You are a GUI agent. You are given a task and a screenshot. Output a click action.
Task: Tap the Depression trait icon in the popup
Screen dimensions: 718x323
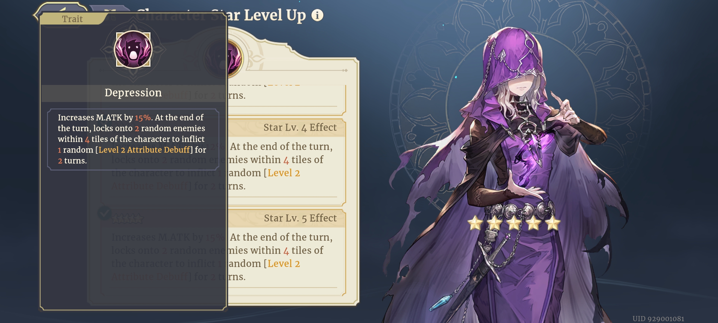[x=133, y=49]
